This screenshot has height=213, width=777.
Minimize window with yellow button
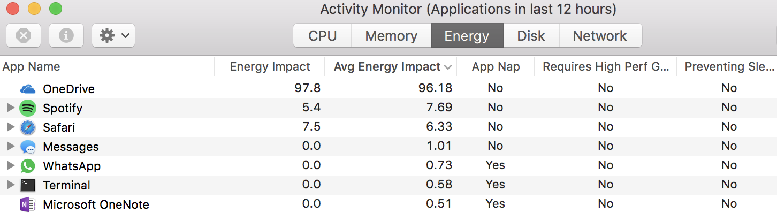(34, 9)
